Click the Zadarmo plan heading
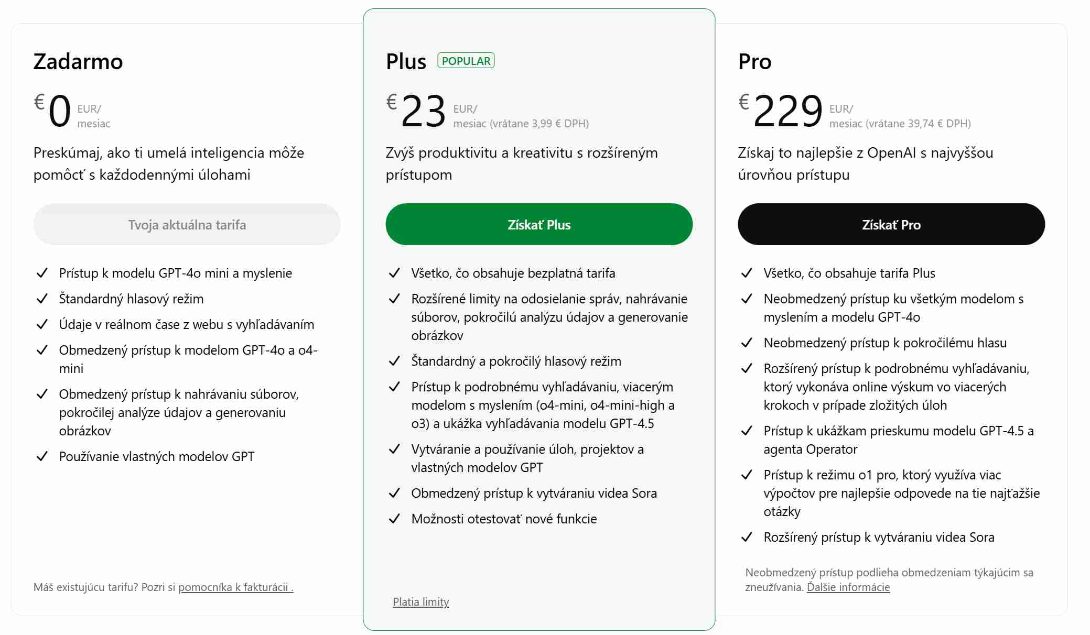This screenshot has width=1090, height=635. (x=78, y=61)
